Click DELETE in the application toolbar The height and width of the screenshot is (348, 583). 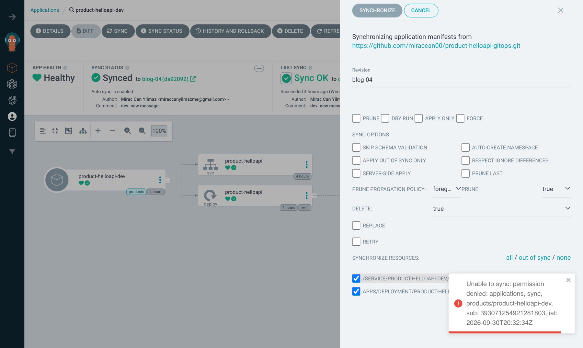[x=291, y=31]
